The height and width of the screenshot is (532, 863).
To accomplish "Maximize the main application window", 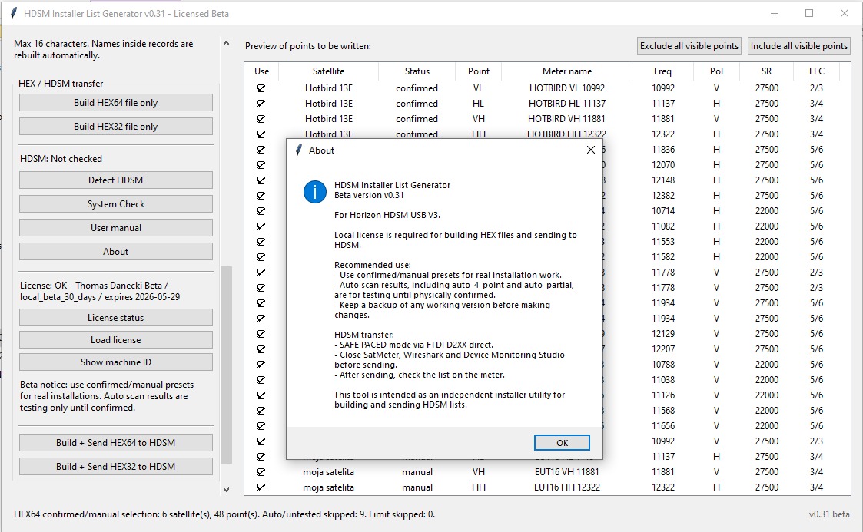I will pos(809,13).
